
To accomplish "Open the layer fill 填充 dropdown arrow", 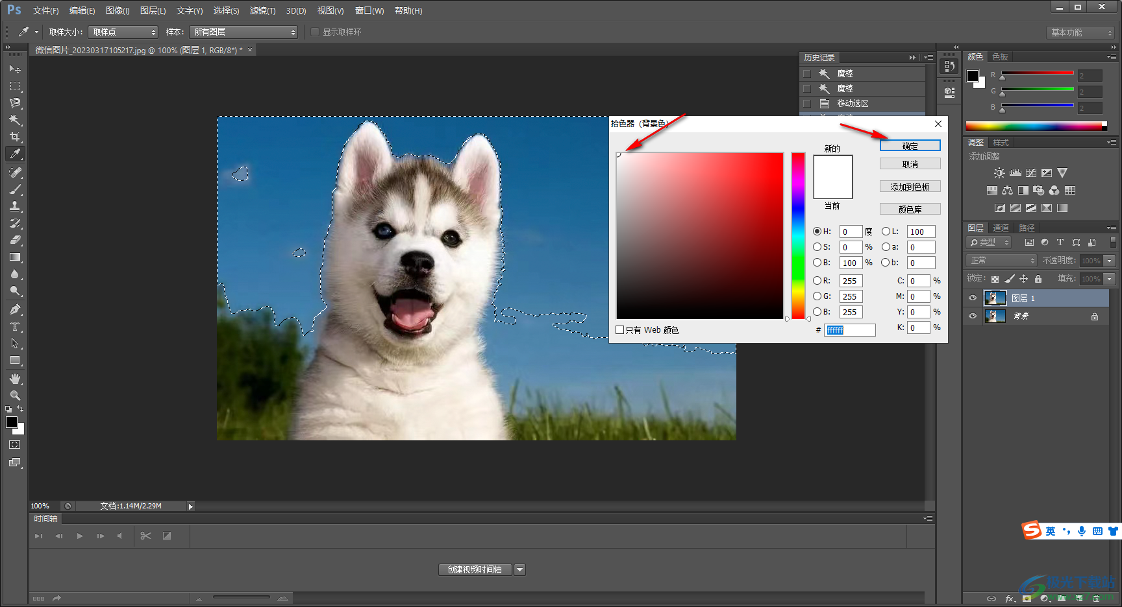I will coord(1110,279).
